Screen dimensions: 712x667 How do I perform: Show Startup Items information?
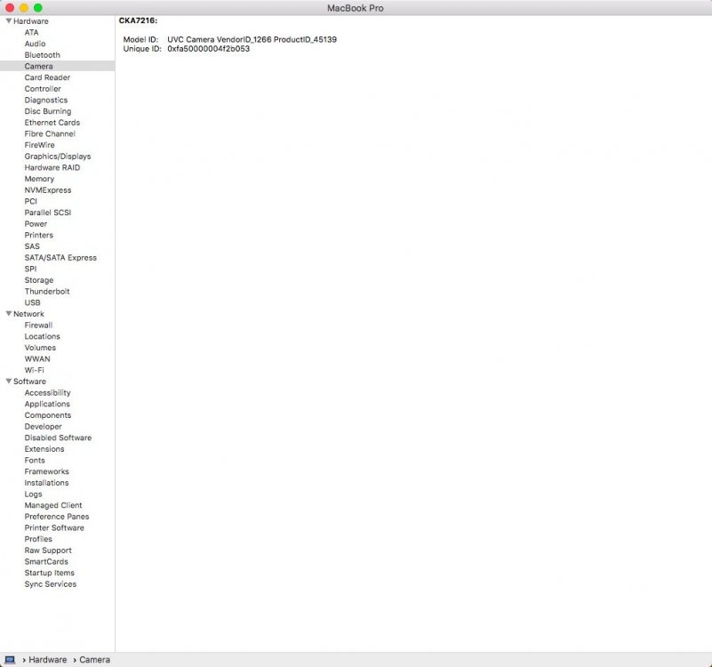pos(49,573)
